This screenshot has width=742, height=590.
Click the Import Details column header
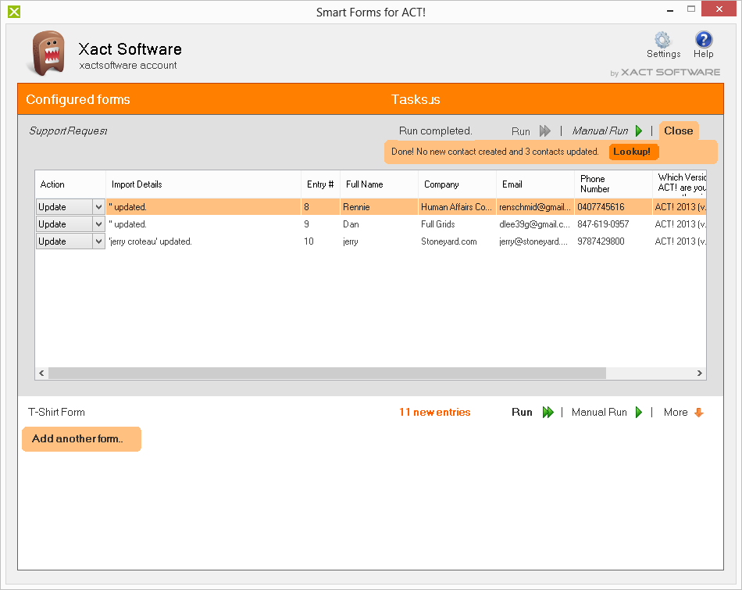pos(204,184)
